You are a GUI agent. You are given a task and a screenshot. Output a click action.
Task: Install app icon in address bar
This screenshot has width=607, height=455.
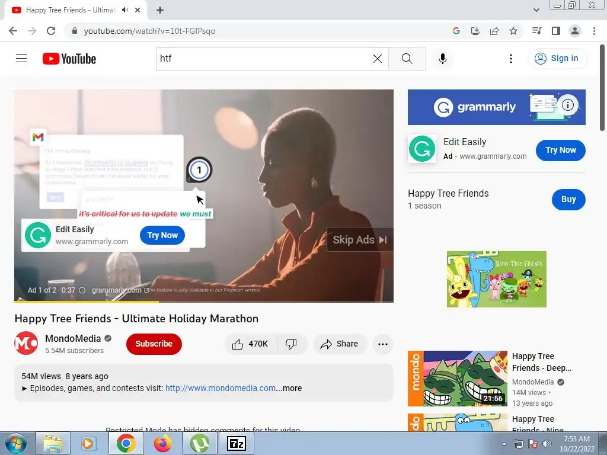(475, 31)
